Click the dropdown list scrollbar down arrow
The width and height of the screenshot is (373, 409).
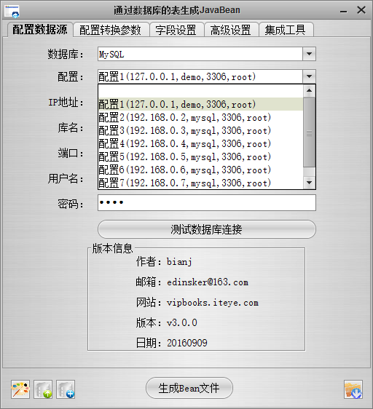(x=310, y=183)
